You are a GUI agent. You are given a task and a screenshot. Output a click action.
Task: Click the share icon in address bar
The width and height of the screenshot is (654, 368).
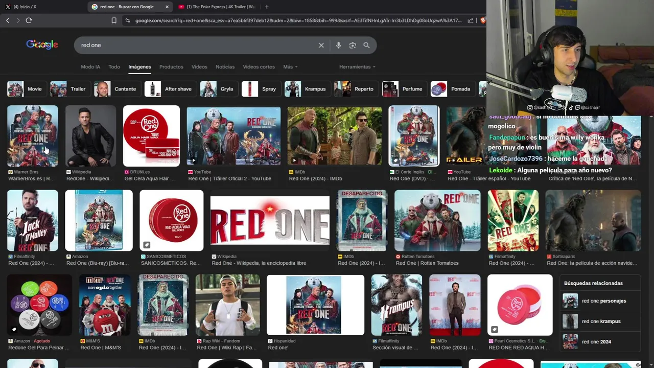470,20
